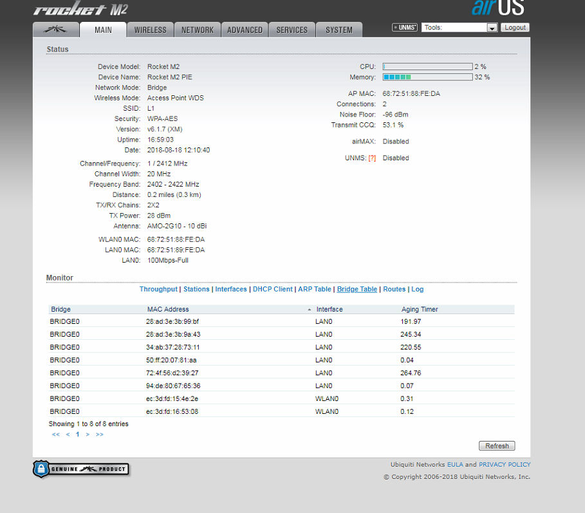
Task: Sort by the Bridge column header
Action: pyautogui.click(x=60, y=310)
